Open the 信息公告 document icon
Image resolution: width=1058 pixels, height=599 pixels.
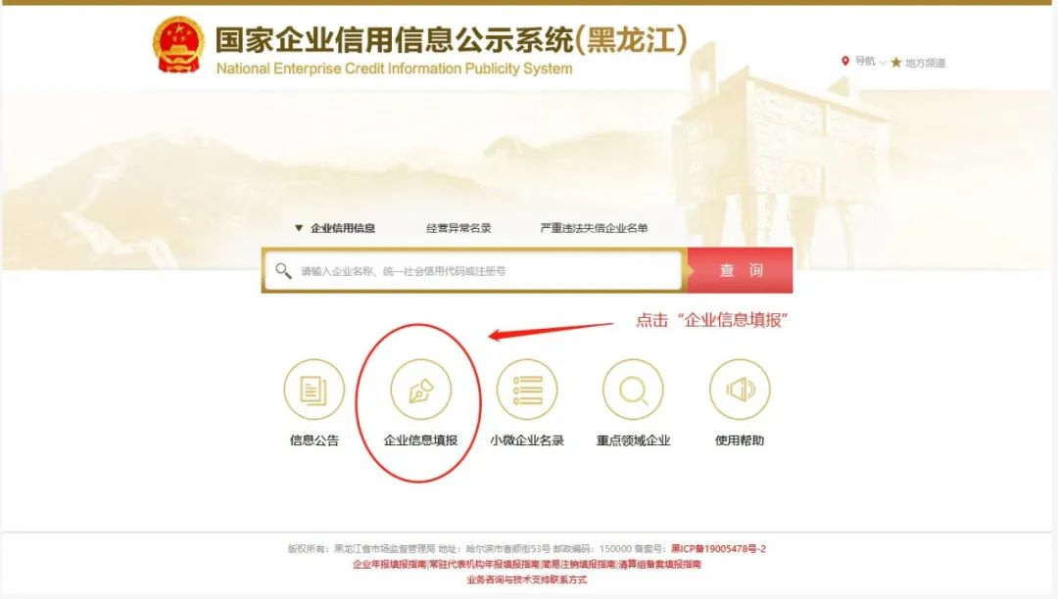(x=313, y=390)
